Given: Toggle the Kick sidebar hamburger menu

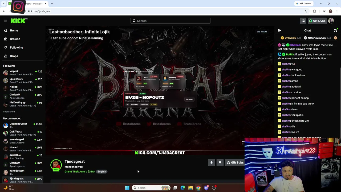Looking at the screenshot, I should [6, 21].
